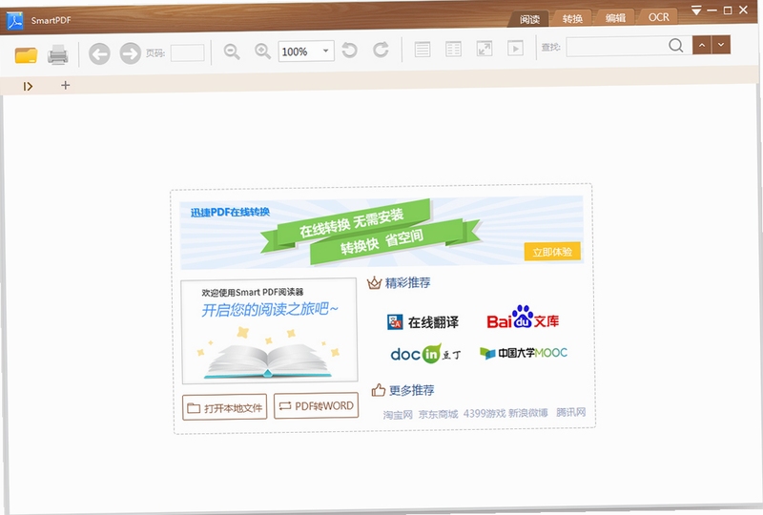Switch to the OCR tab
The image size is (763, 515).
[x=658, y=17]
